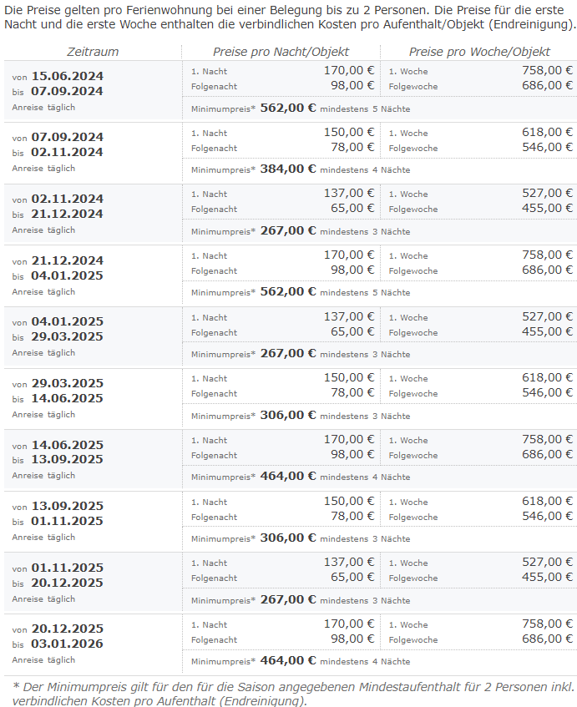The image size is (577, 707).
Task: Click Folgenacht 65,00 € in 01.11.2025 season
Action: 352,577
